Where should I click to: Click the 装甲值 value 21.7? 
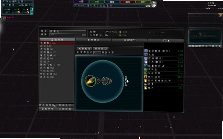coord(181,70)
